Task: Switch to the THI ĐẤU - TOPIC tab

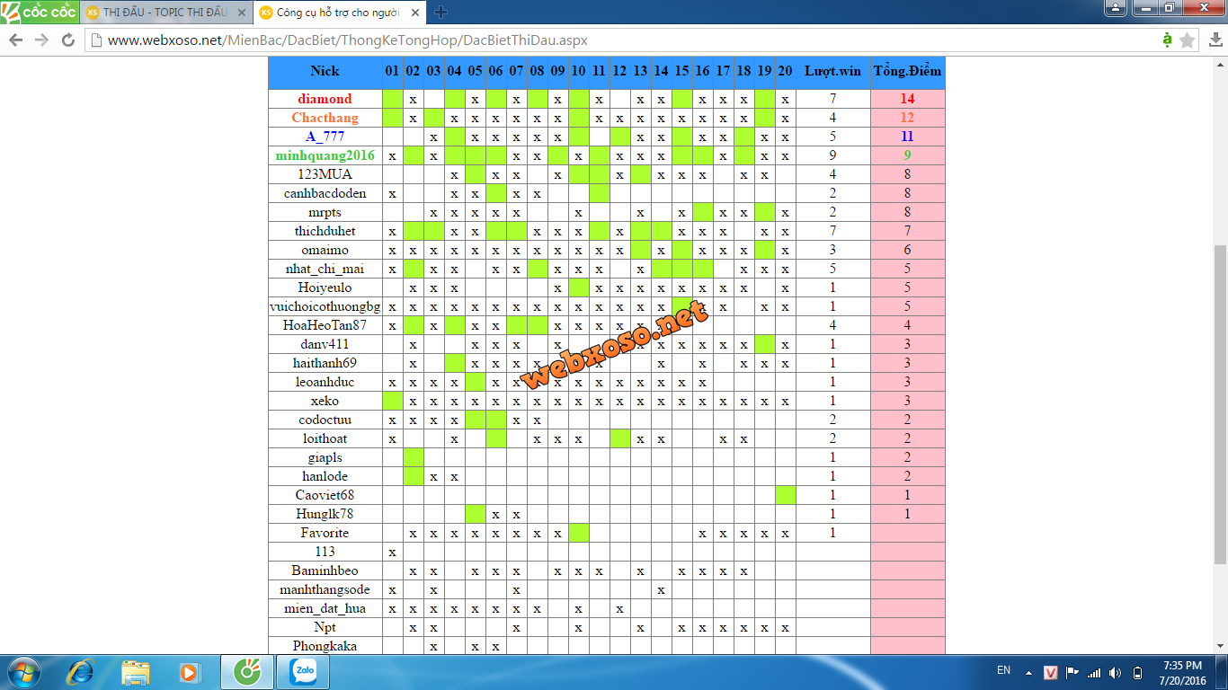Action: [162, 13]
